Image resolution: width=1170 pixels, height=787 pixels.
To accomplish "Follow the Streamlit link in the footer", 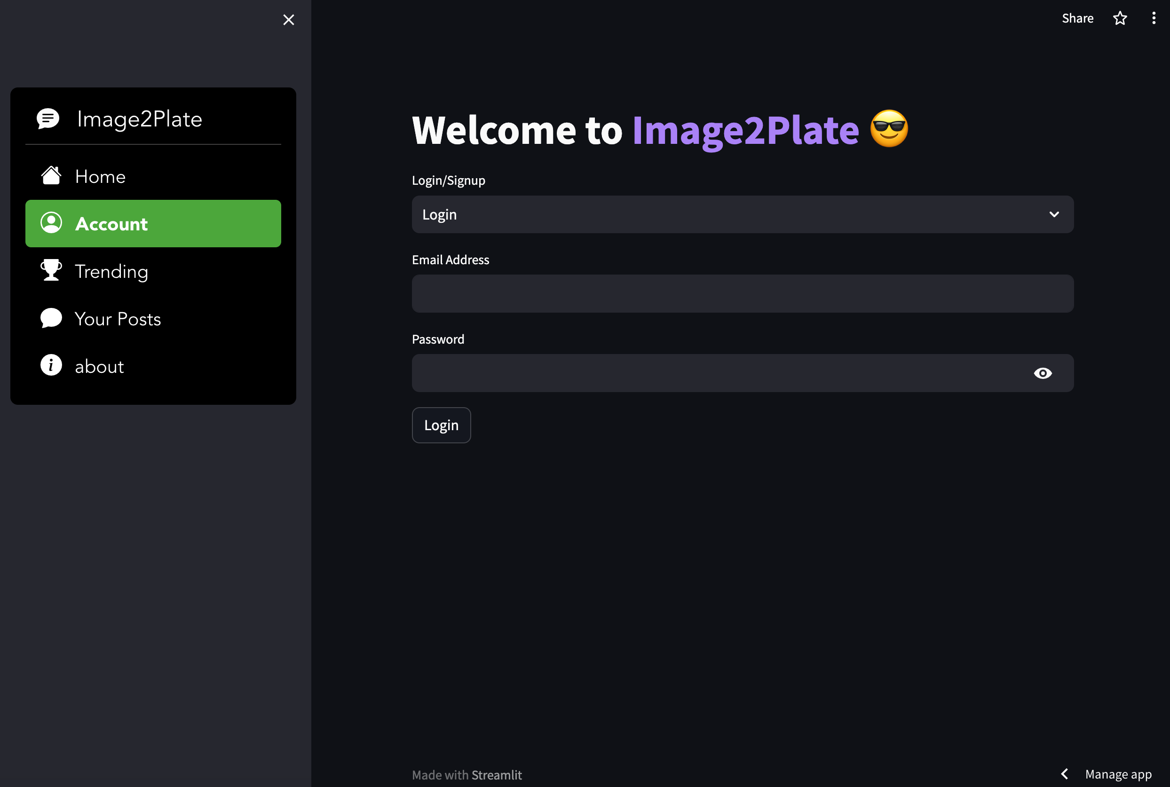I will (497, 775).
